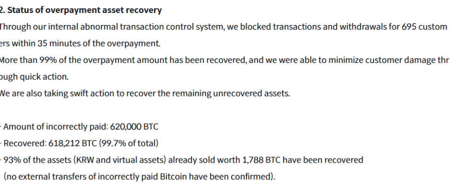Click the figure '1,788 BTC'
Viewport: 451px width, 192px height.
coord(268,160)
